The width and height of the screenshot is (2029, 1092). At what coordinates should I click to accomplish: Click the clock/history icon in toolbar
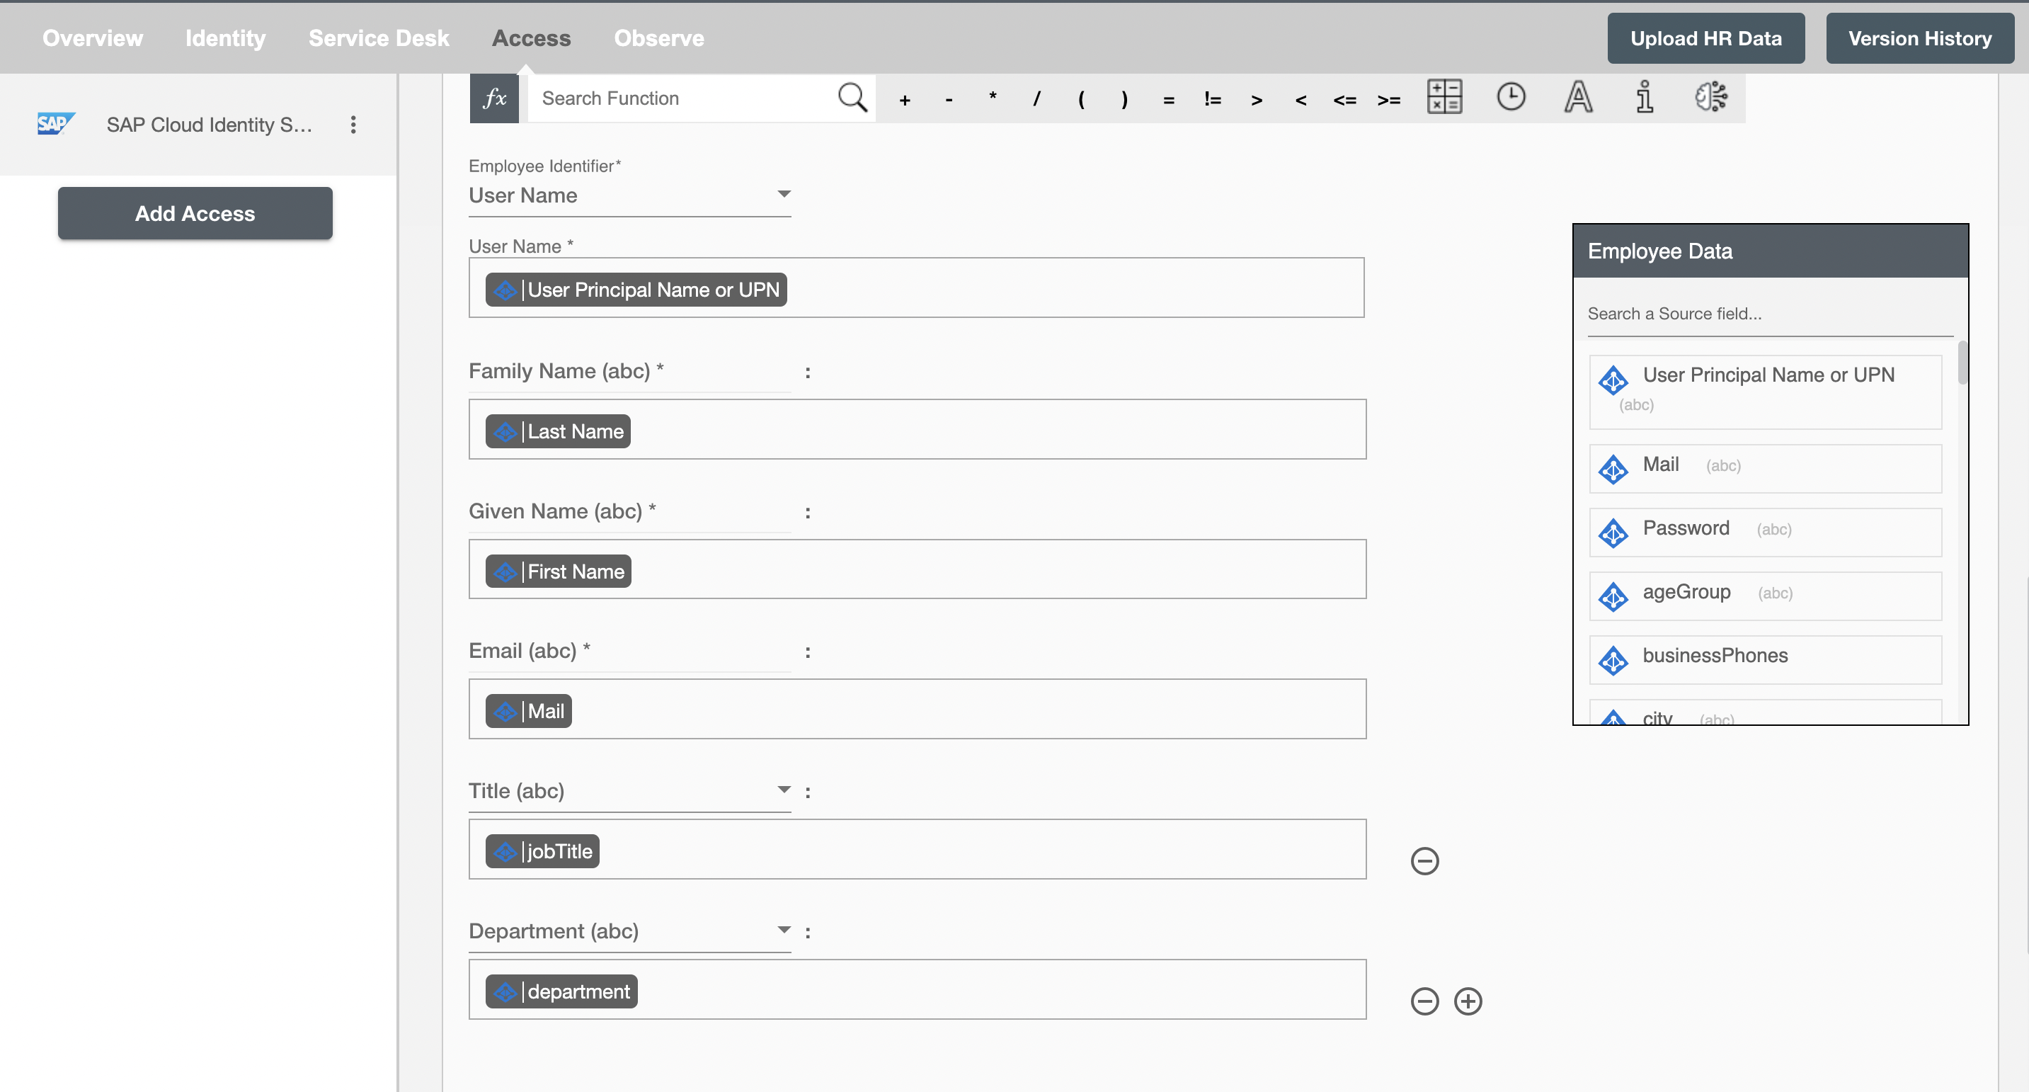[1511, 97]
